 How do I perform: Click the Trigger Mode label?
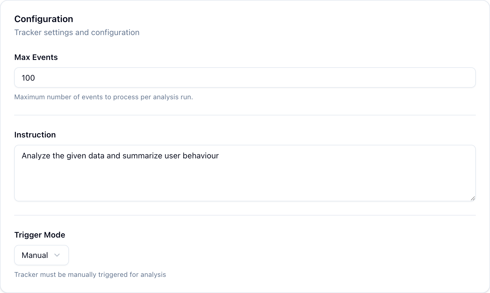(39, 234)
